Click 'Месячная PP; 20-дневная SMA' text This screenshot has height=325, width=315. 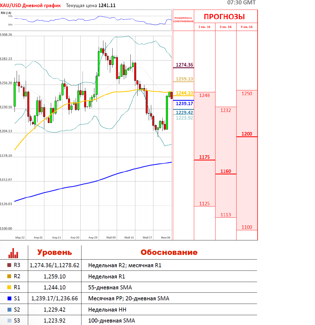point(129,298)
